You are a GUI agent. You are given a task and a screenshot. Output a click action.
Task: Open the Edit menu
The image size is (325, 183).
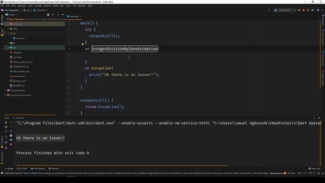pos(8,6)
